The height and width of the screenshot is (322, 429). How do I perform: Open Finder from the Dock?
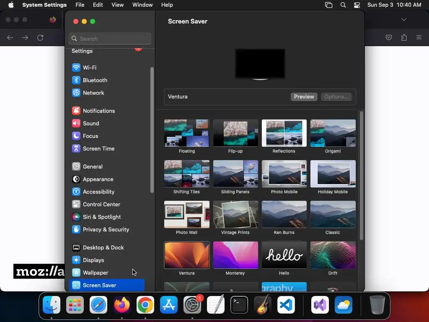[x=52, y=305]
